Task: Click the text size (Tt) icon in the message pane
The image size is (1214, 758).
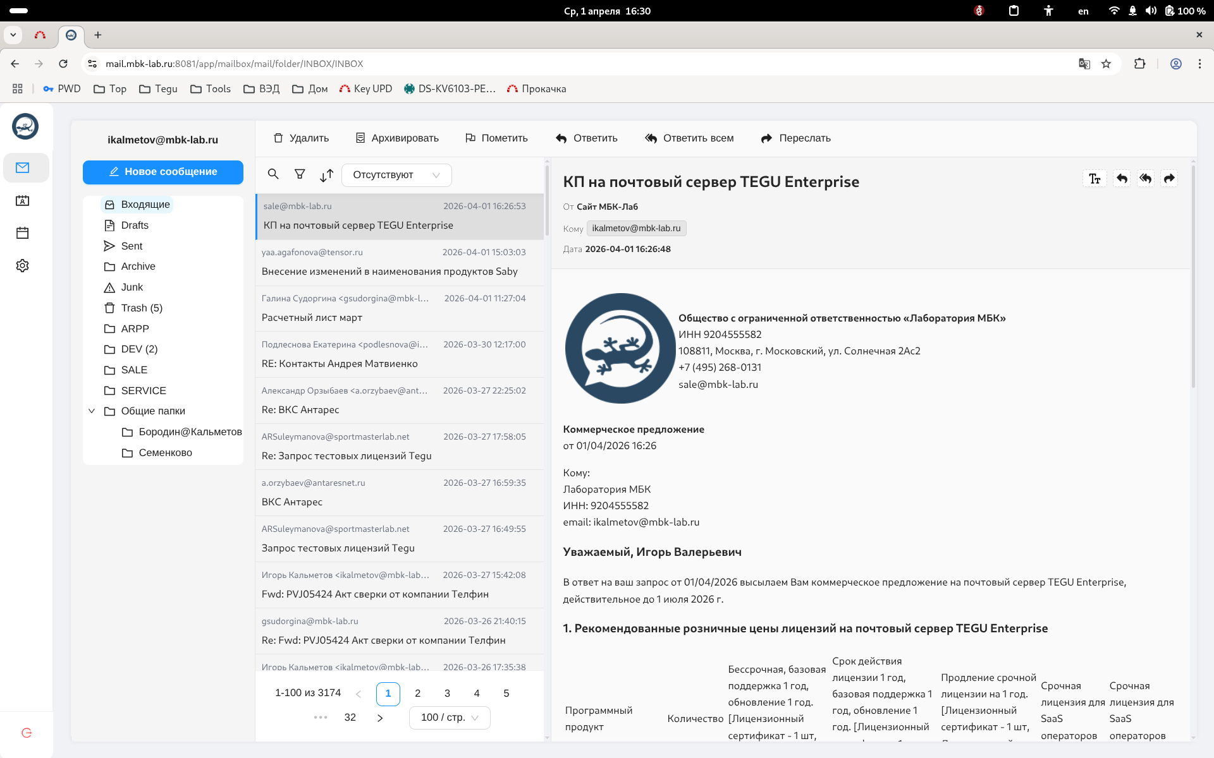Action: pyautogui.click(x=1094, y=179)
